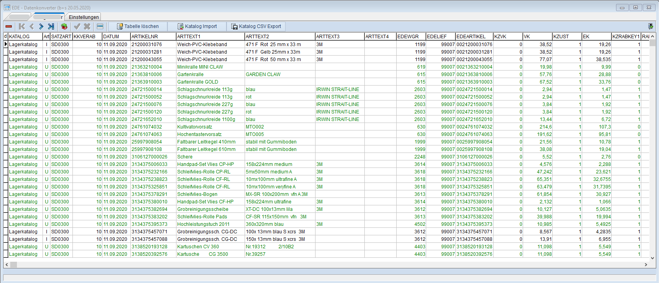Click Katalog CSV Export button
The width and height of the screenshot is (659, 283).
[256, 26]
